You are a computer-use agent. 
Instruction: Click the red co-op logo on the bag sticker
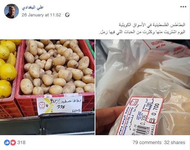tap(135, 102)
